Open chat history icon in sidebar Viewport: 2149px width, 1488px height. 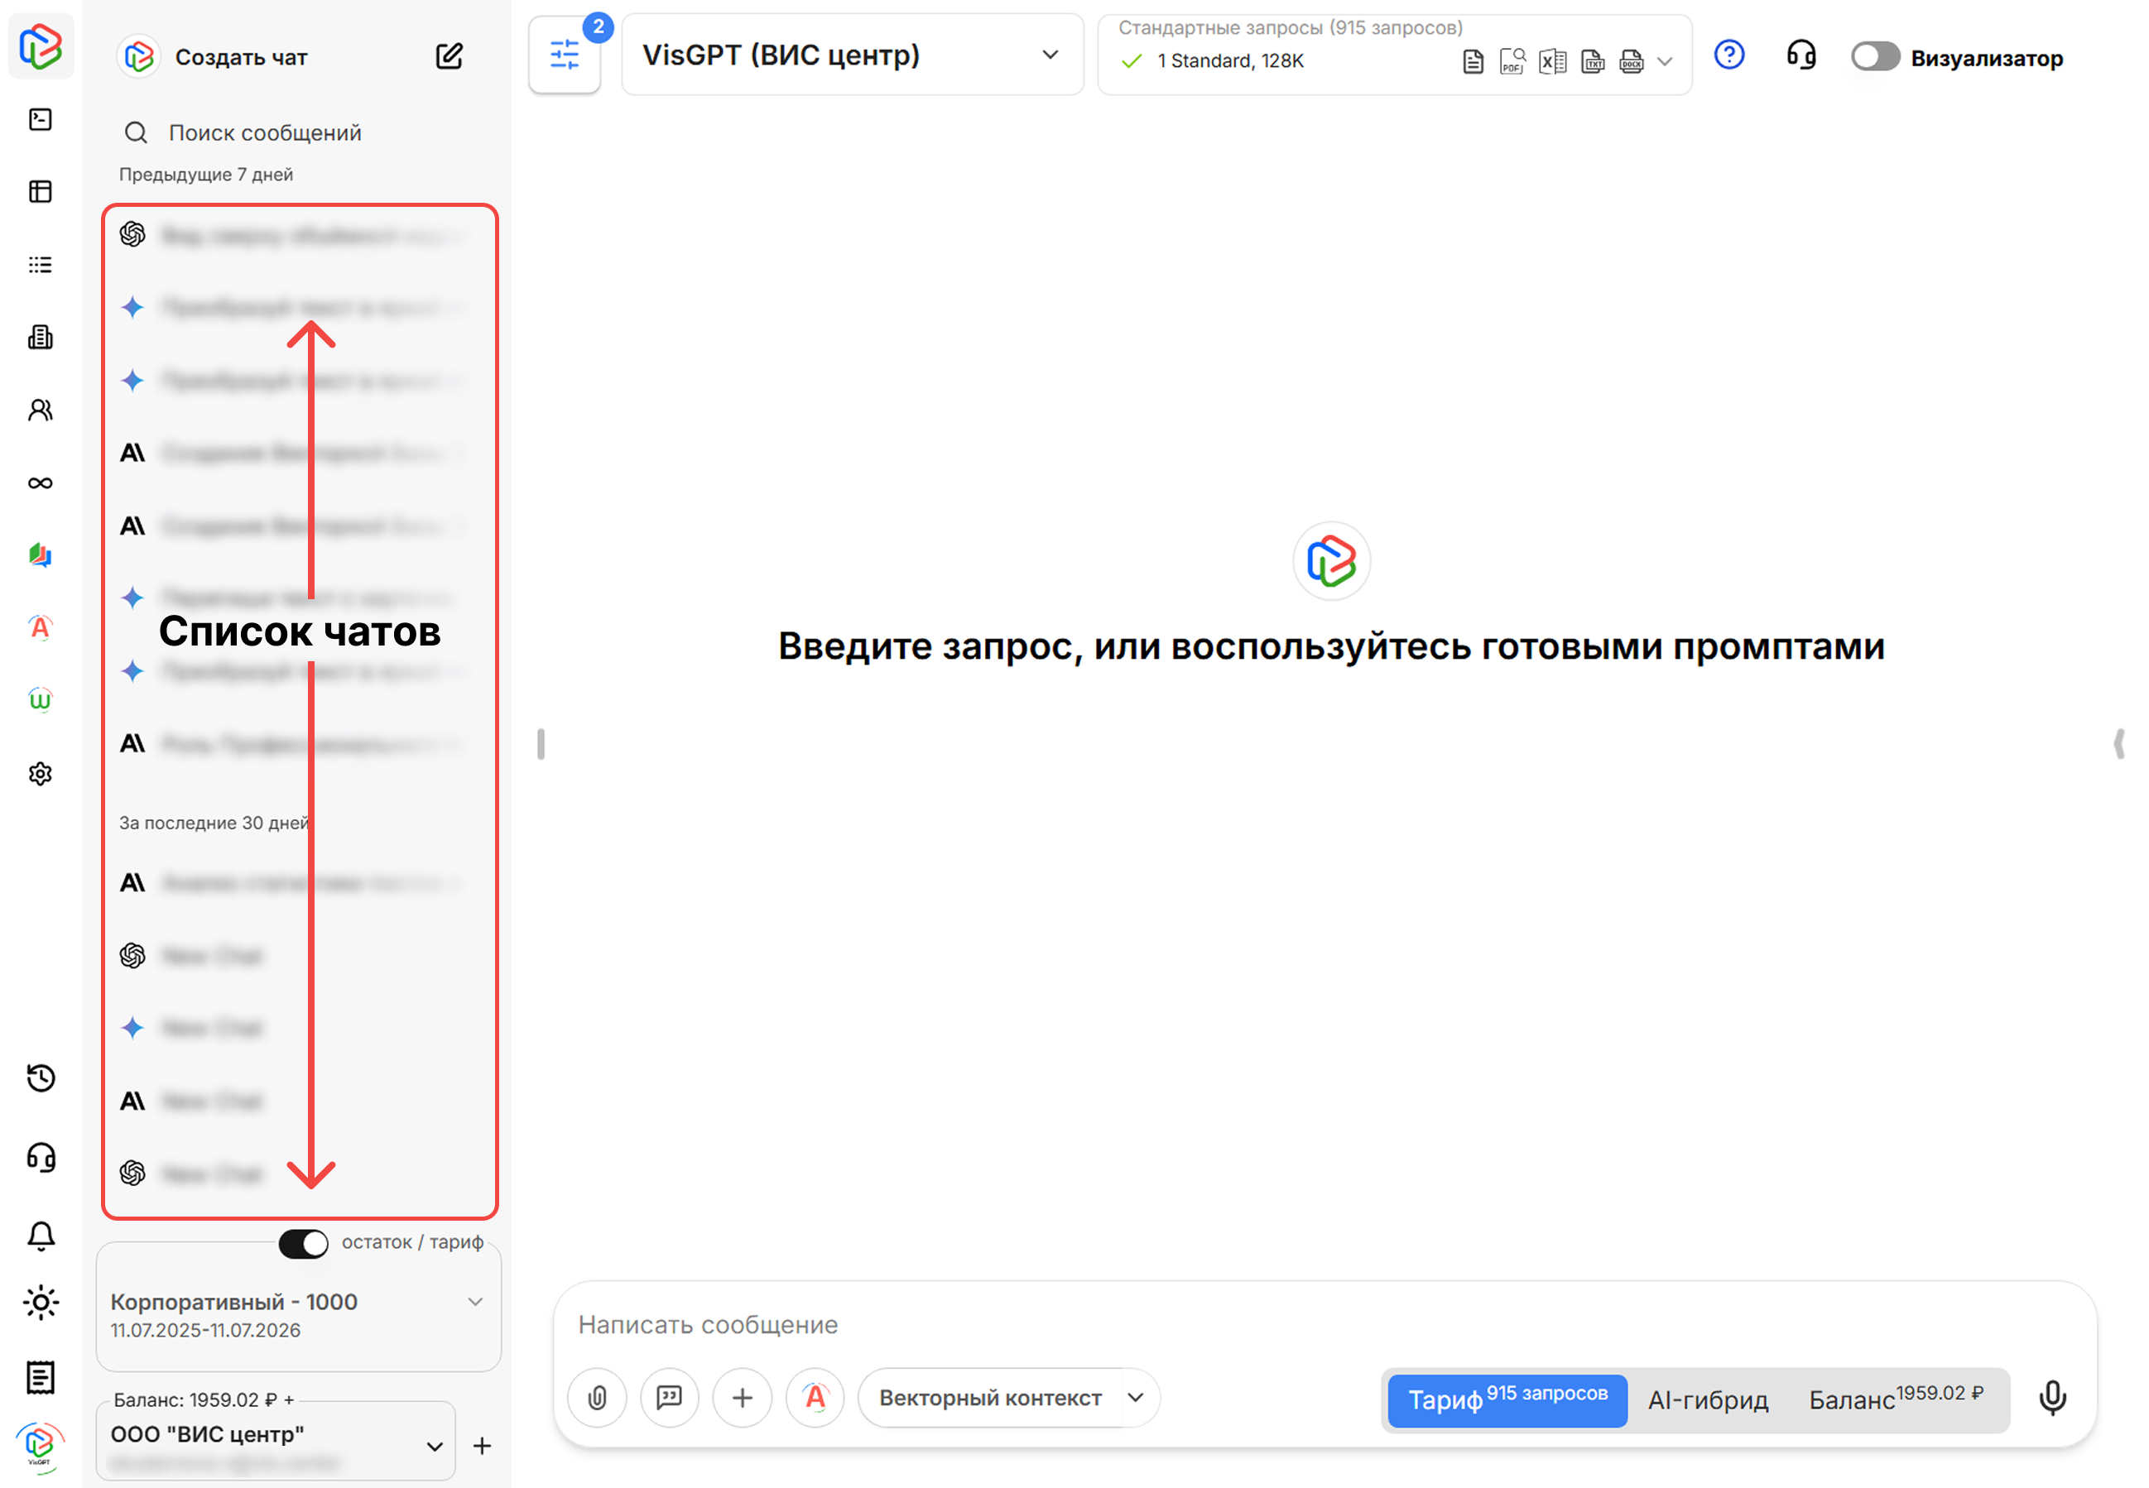click(40, 1078)
